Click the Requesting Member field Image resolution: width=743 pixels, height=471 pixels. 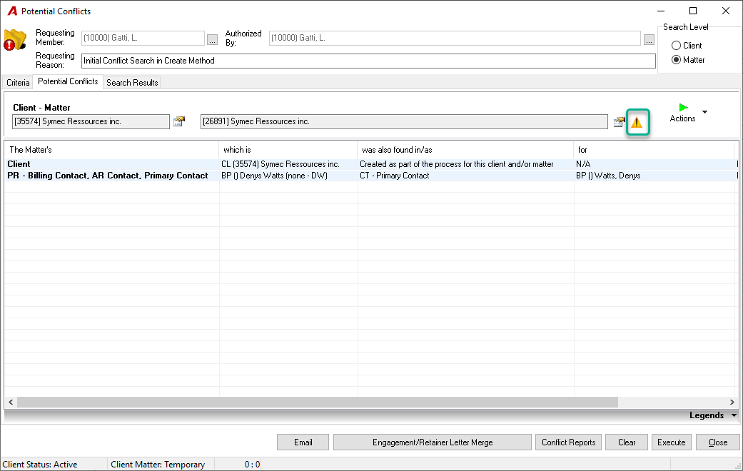[143, 38]
